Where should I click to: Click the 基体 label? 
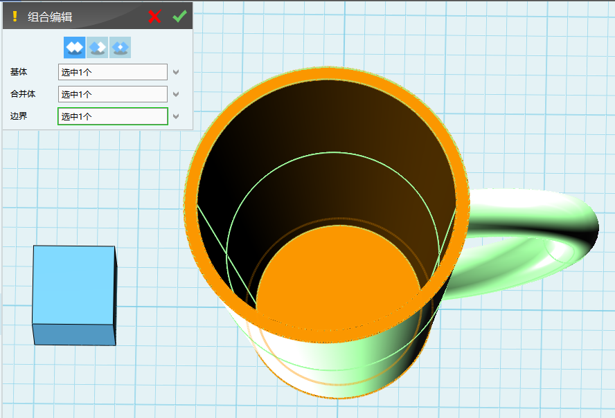(x=19, y=72)
